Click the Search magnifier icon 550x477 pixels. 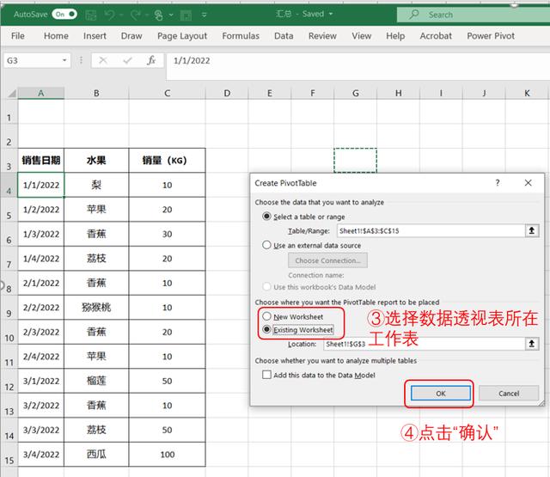click(x=414, y=15)
